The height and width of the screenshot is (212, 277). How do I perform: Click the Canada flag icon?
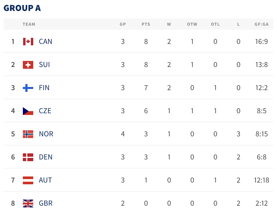tap(28, 42)
